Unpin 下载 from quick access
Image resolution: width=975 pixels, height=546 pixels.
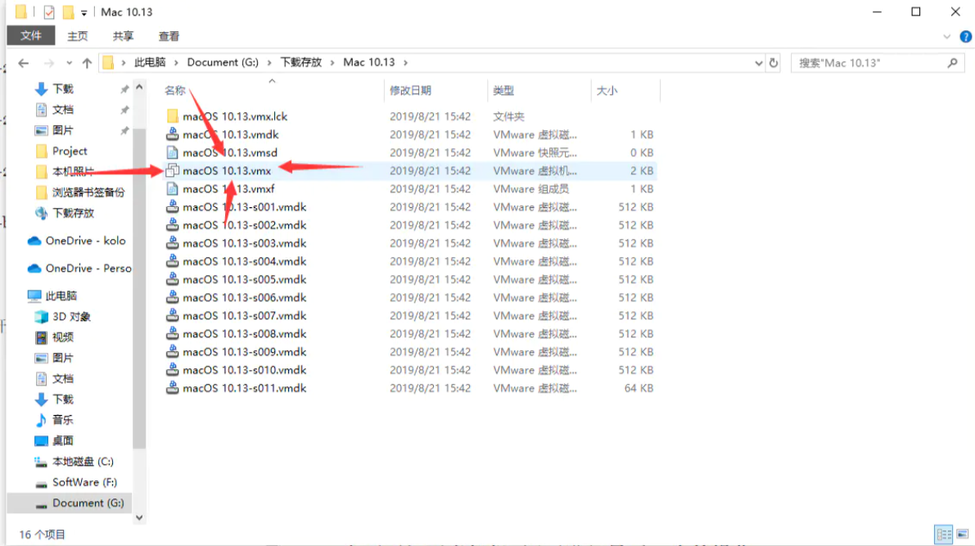point(124,89)
